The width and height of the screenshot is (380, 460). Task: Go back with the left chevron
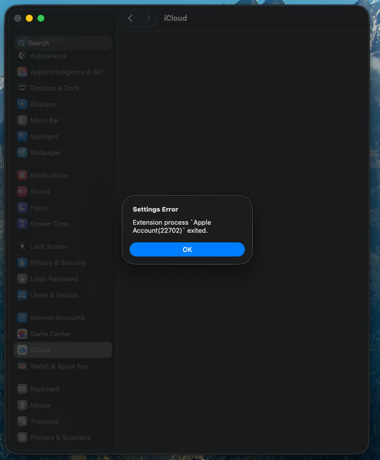click(x=131, y=18)
